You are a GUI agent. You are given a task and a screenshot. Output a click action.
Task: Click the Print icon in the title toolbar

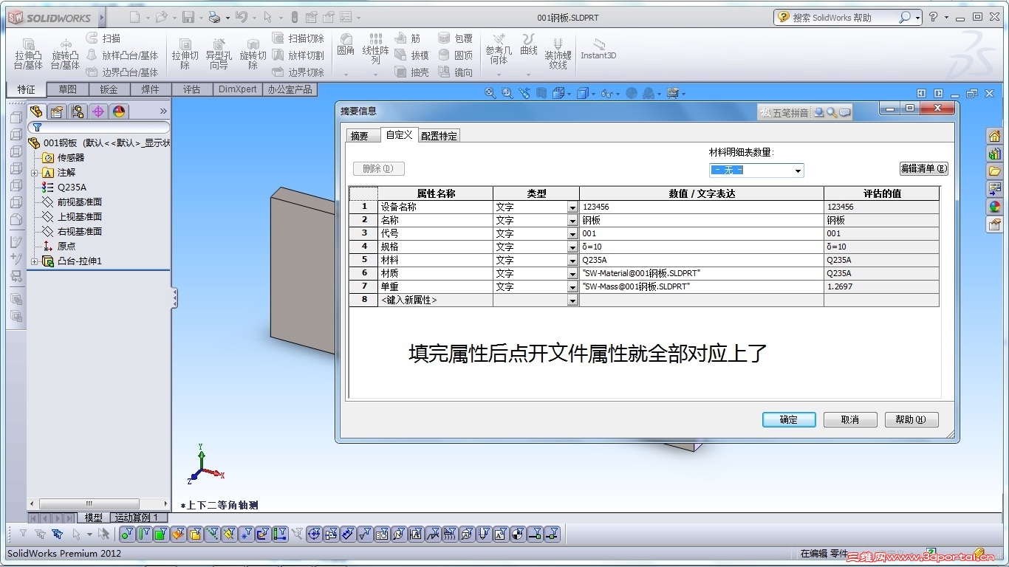(214, 17)
